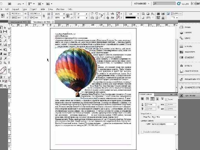Select Jump to next column icon
Screen dimensions: 200x150
click(x=162, y=99)
